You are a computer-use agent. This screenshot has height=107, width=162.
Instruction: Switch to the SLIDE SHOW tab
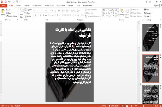(61, 6)
